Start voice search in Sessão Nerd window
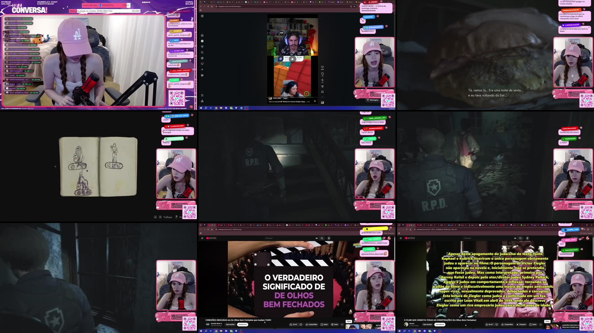 pyautogui.click(x=329, y=238)
